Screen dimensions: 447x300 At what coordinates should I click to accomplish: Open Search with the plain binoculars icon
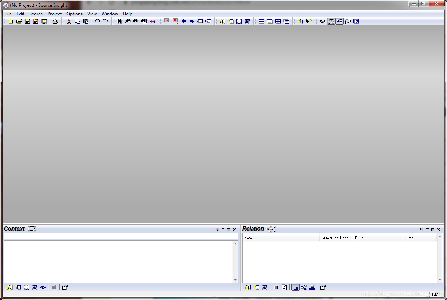pos(119,21)
